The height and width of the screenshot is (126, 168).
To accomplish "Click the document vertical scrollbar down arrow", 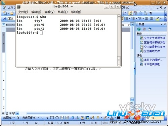I will [132, 99].
